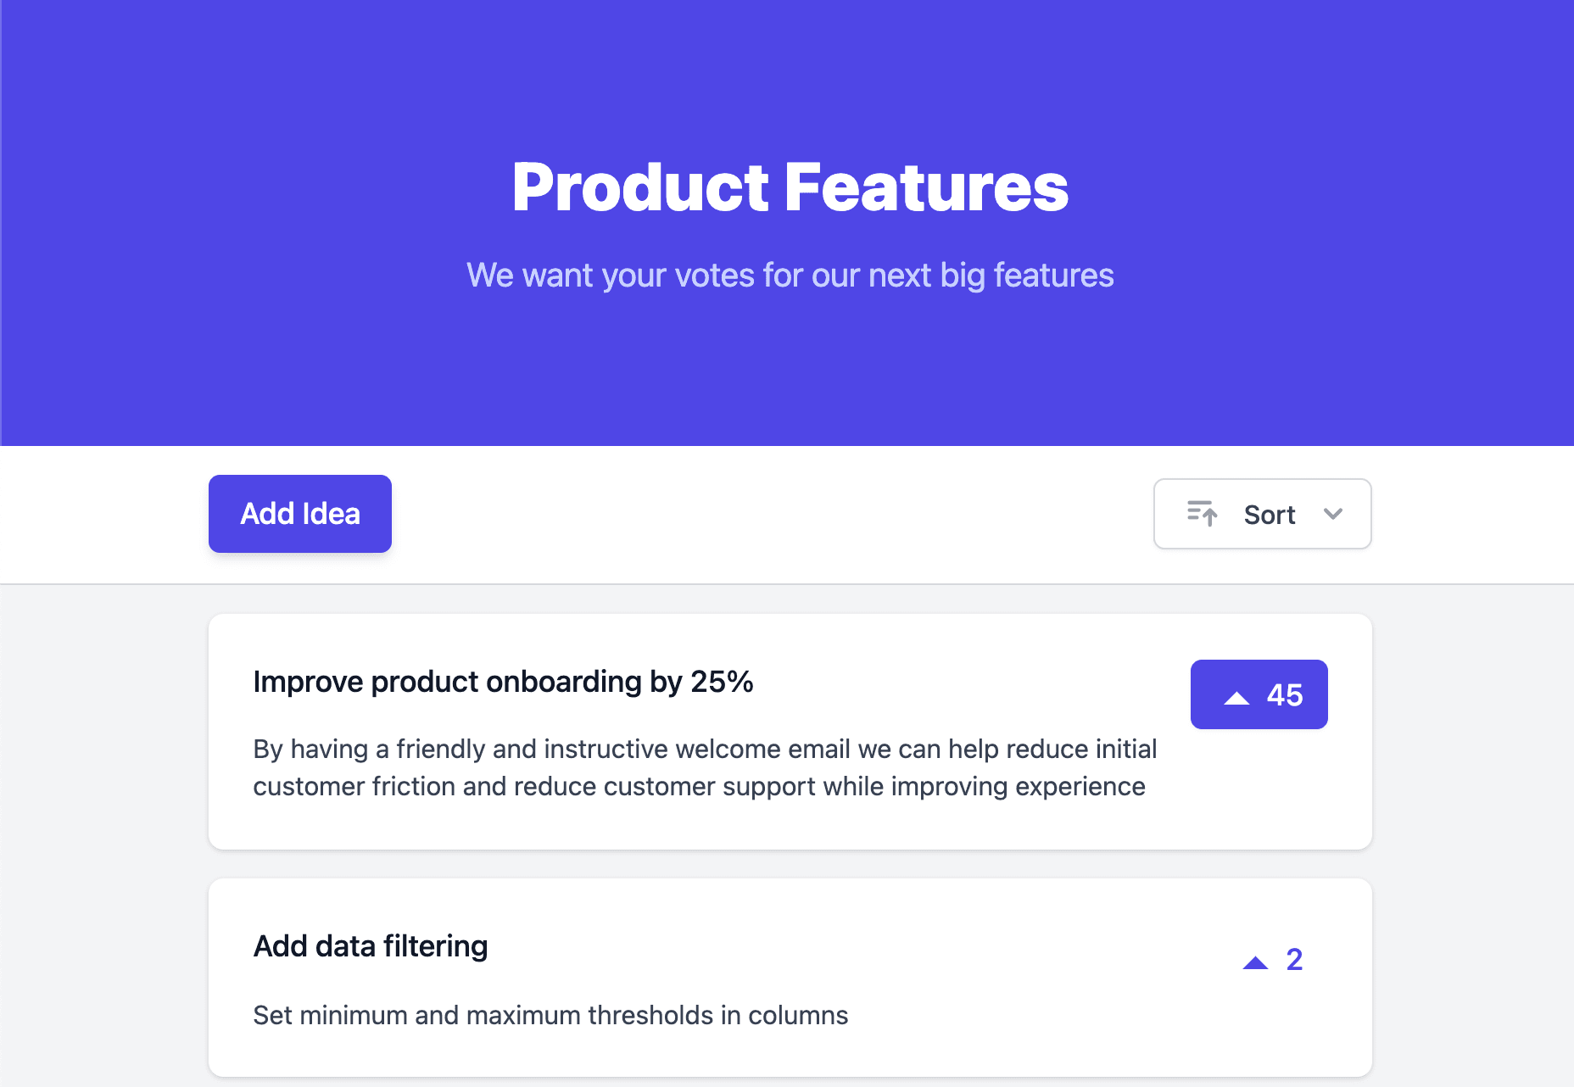Click the vote count number 2
The width and height of the screenshot is (1574, 1087).
coord(1294,960)
